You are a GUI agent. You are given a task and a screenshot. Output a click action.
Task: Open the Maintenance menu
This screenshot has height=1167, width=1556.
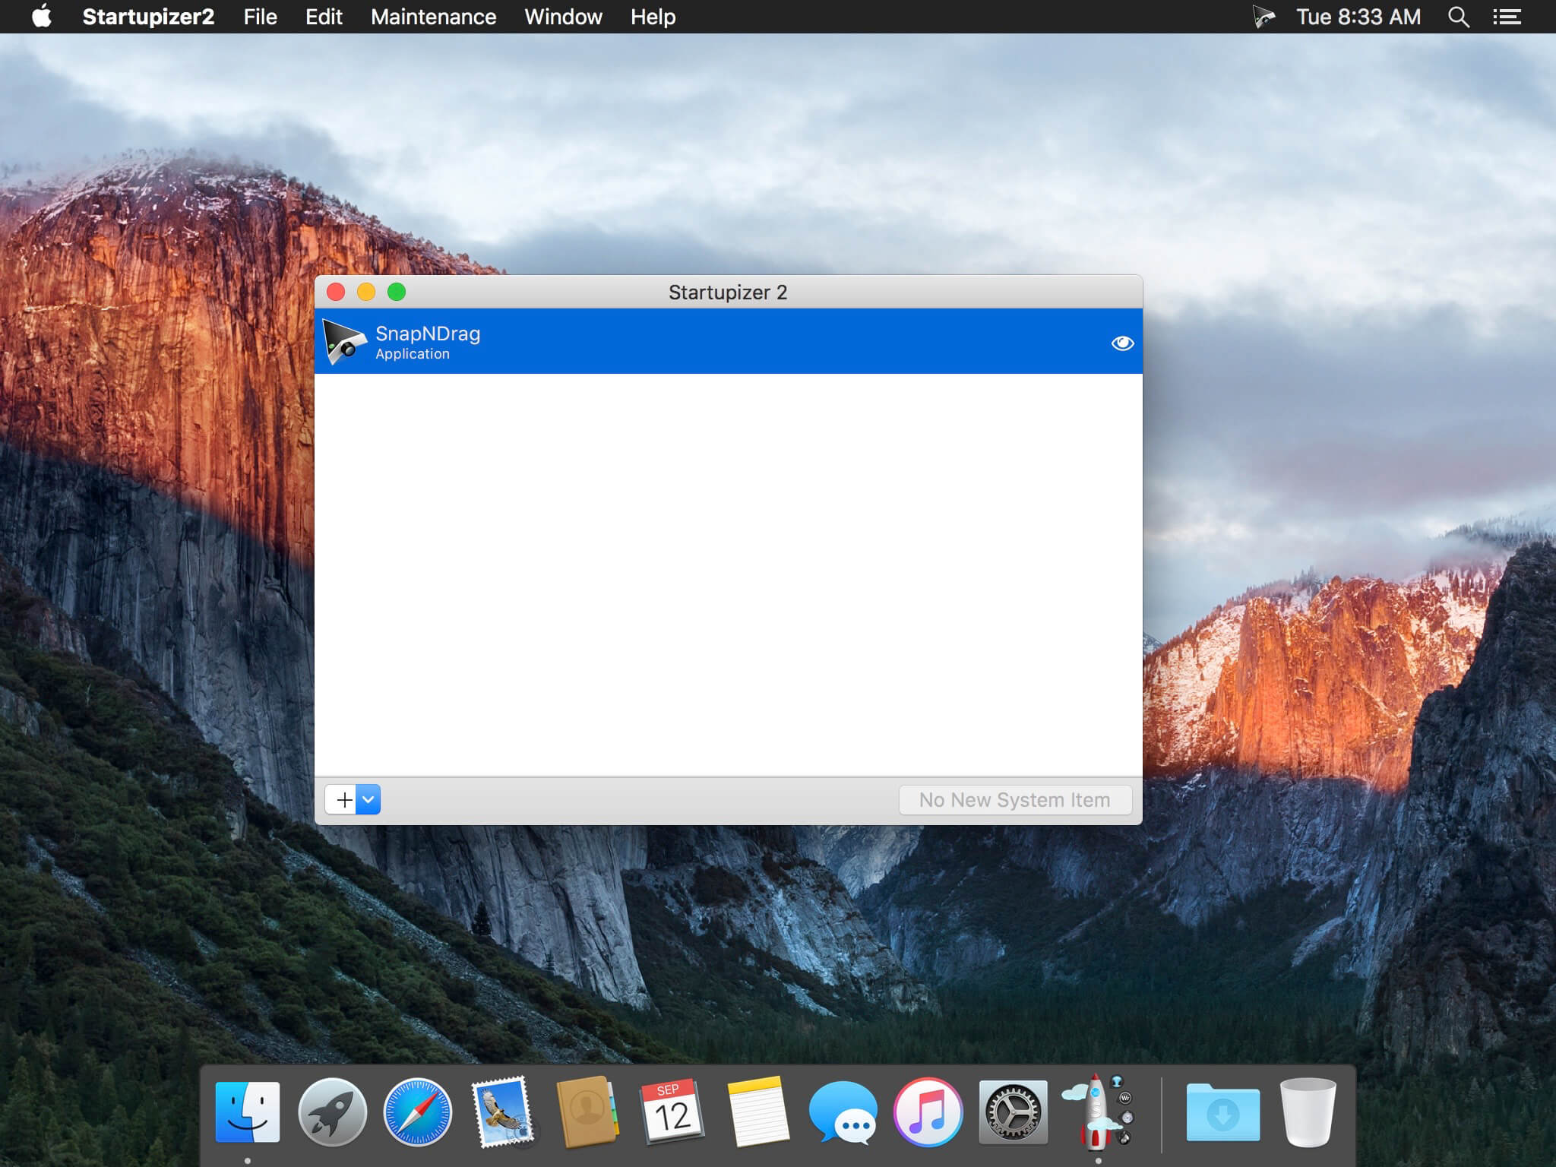(433, 17)
